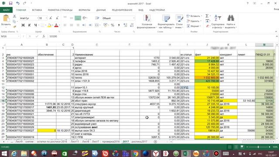Open Conditional Formatting icon
This screenshot has height=157, width=279.
(x=147, y=18)
